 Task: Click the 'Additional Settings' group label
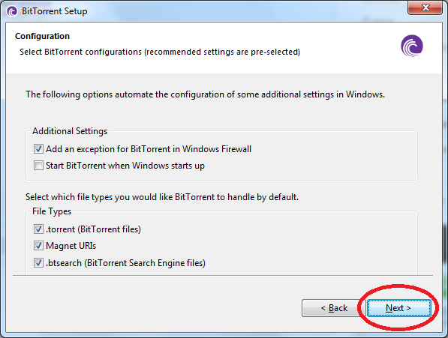(70, 131)
